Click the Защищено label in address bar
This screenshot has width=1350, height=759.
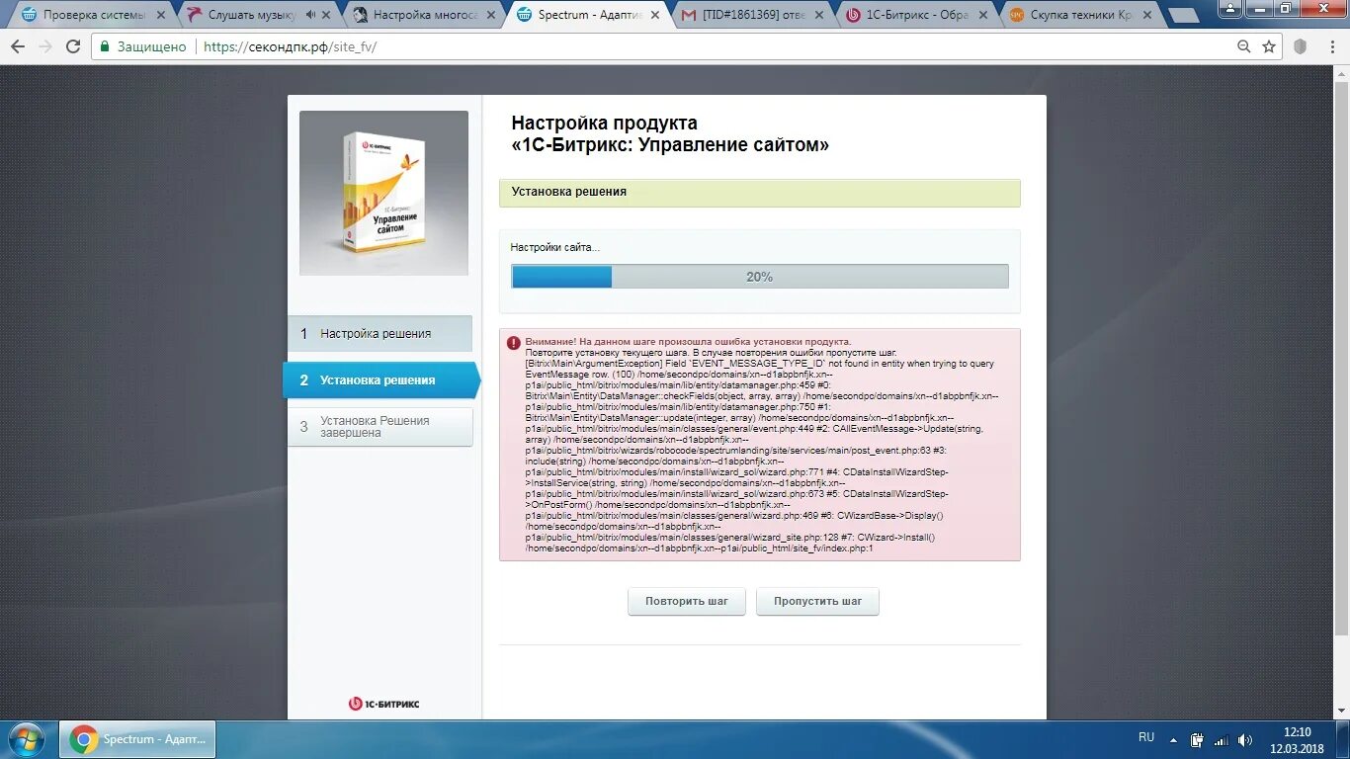[151, 46]
